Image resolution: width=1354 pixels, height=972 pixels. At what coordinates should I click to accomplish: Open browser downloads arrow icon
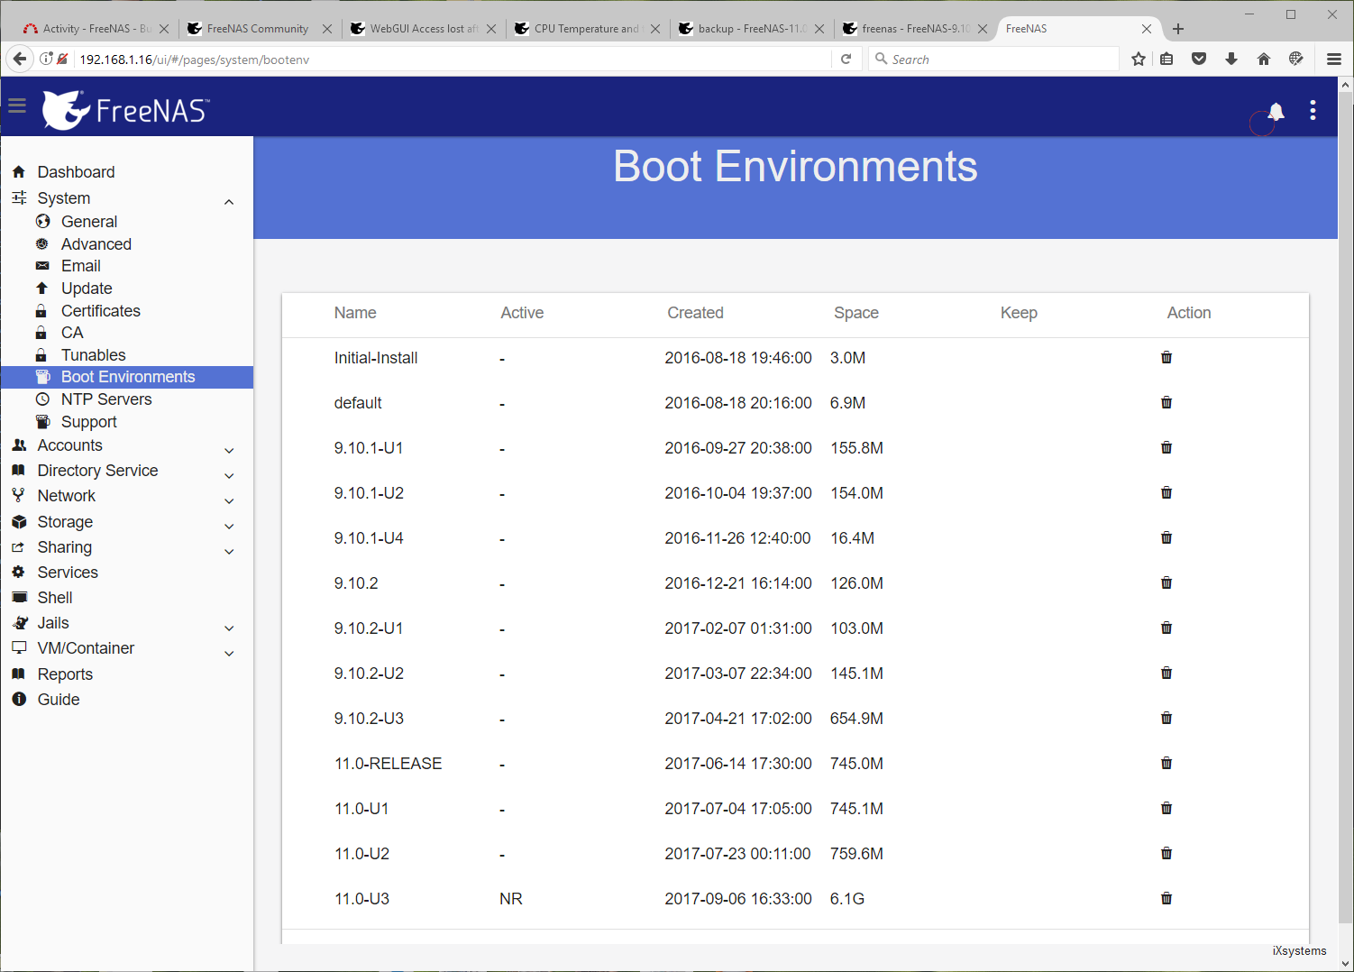[1231, 60]
